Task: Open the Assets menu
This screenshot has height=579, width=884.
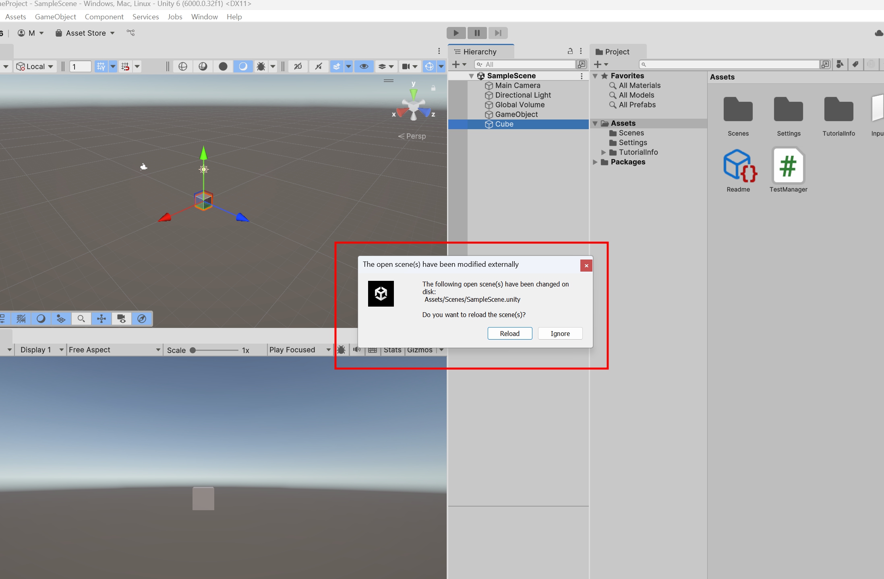Action: [x=15, y=16]
